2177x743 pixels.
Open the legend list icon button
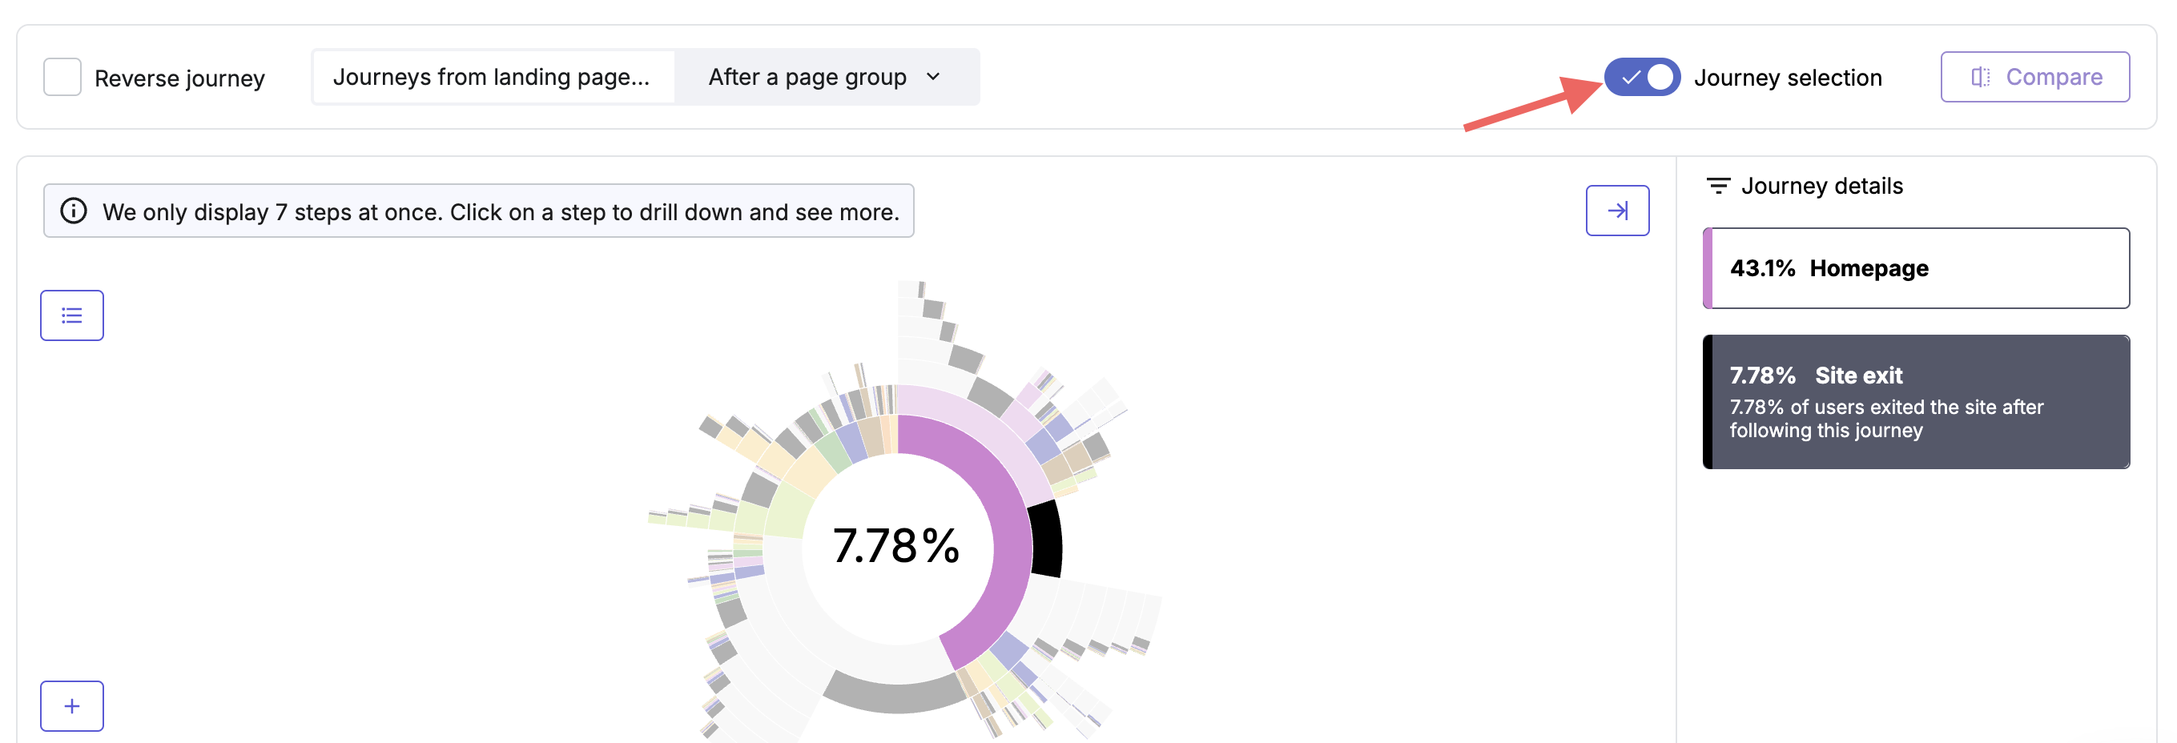[x=72, y=315]
